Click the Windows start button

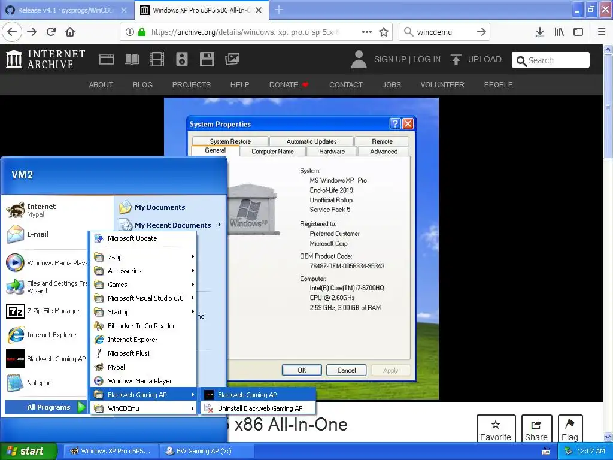click(x=28, y=451)
